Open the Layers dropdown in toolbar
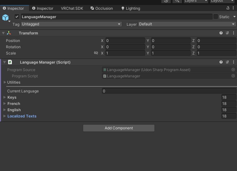The image size is (237, 171). click(196, 1)
